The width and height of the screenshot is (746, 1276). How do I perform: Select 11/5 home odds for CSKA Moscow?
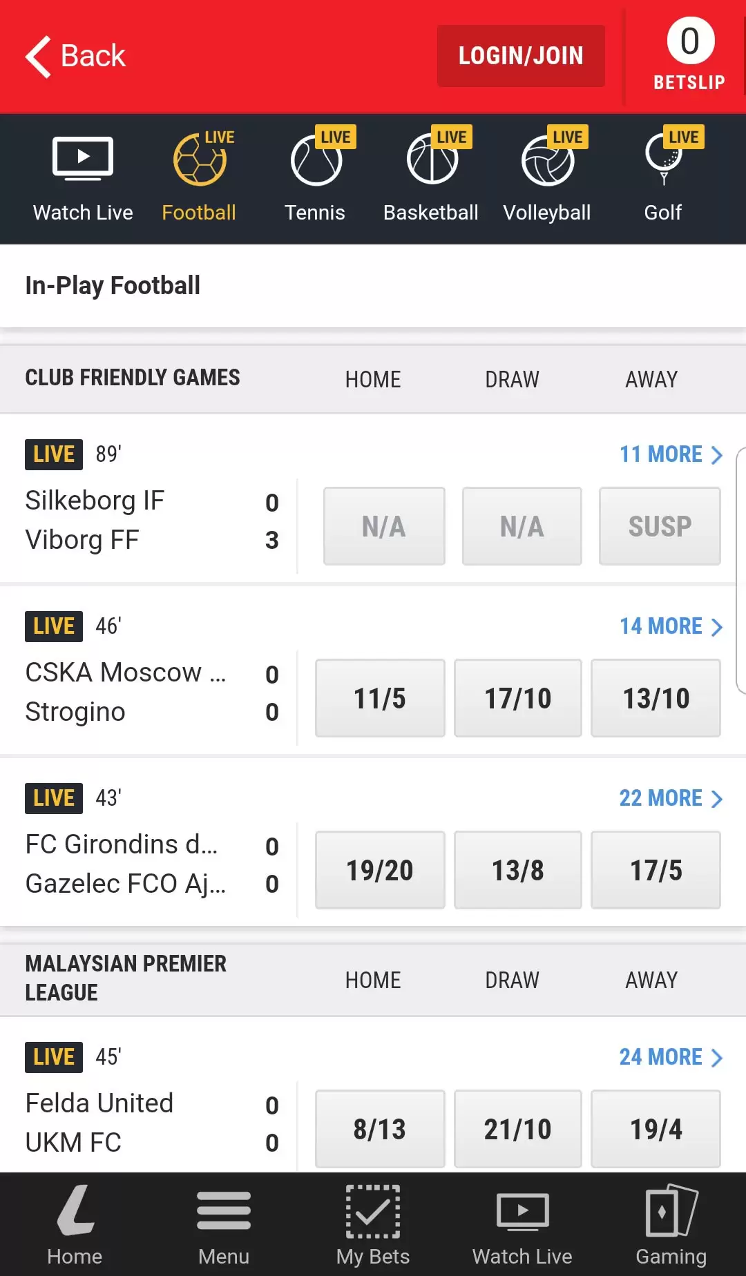tap(380, 698)
